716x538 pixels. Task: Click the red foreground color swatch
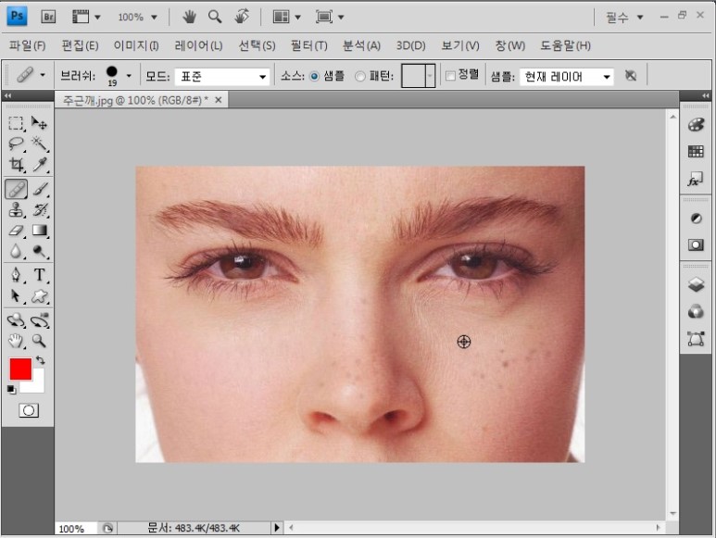20,369
